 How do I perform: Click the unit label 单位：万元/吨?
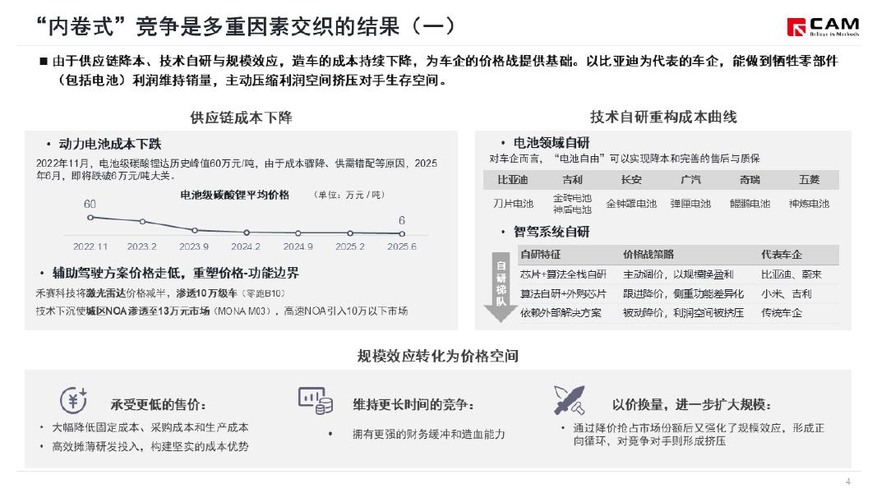coord(348,195)
